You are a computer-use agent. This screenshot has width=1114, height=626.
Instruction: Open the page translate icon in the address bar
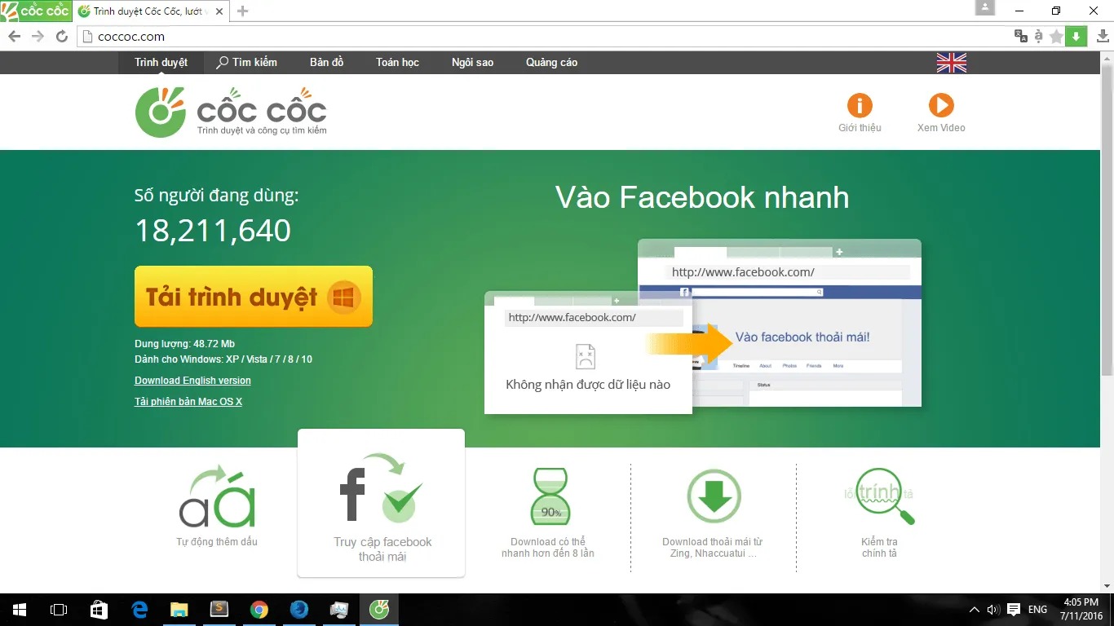tap(1021, 36)
